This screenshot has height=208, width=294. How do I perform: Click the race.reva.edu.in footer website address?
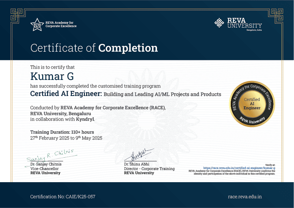(x=245, y=196)
